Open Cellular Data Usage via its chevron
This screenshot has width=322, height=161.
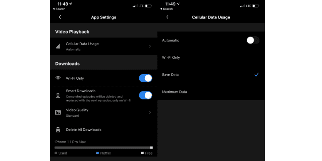[150, 46]
